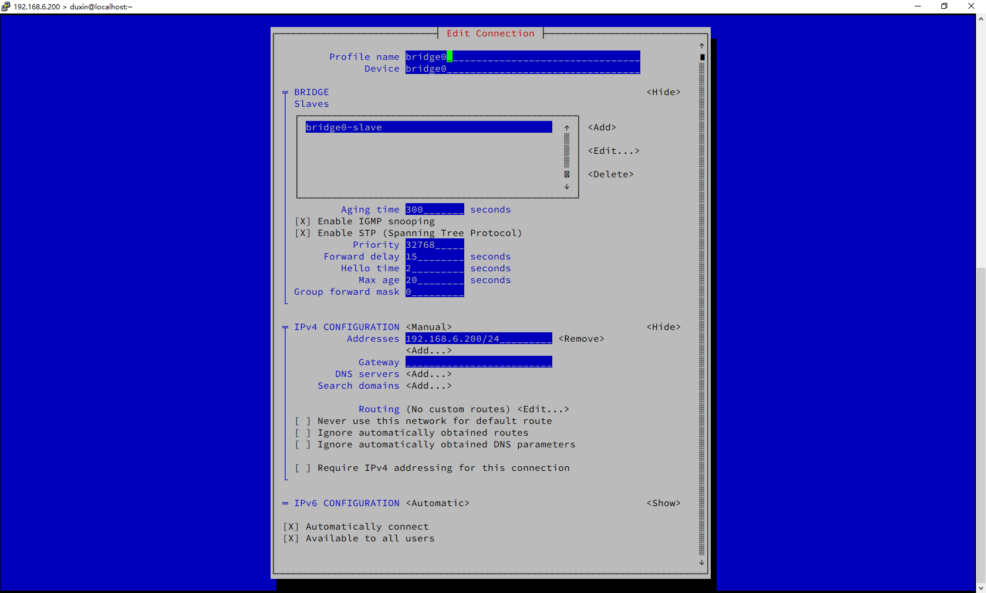Click the Device field
986x593 pixels.
click(523, 69)
